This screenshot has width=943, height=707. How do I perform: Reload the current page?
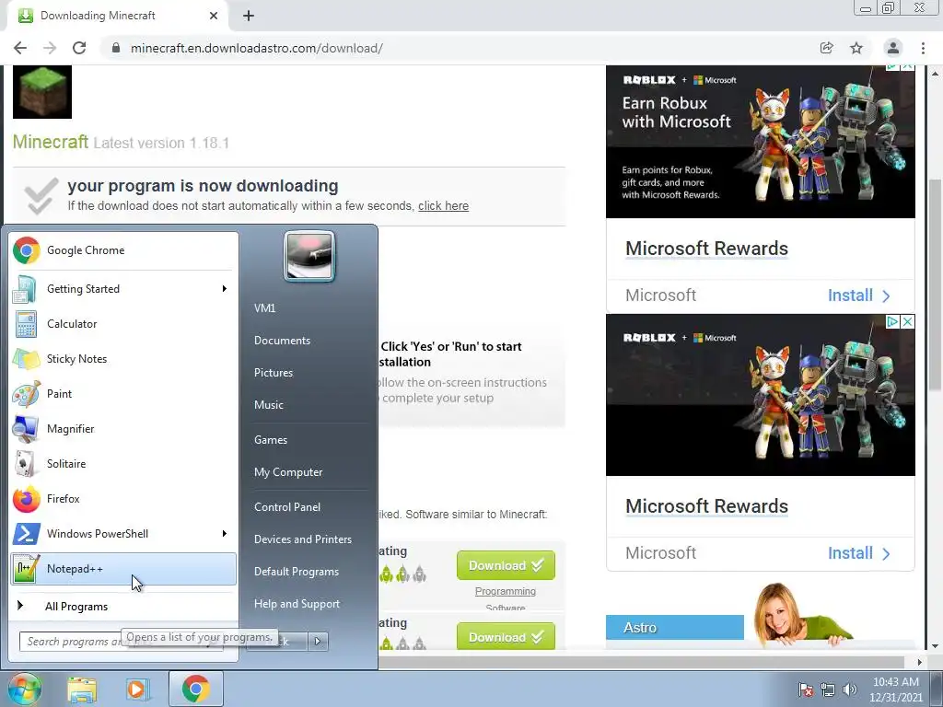click(x=79, y=48)
